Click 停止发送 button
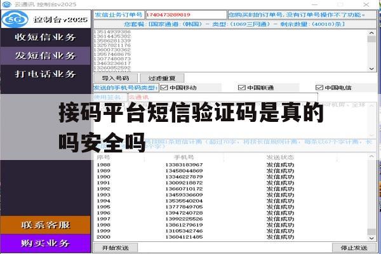 [x=354, y=248]
